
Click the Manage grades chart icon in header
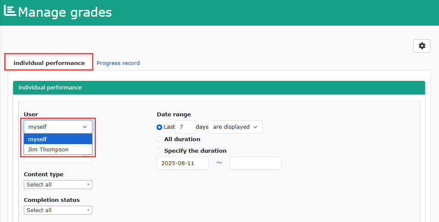pos(10,11)
